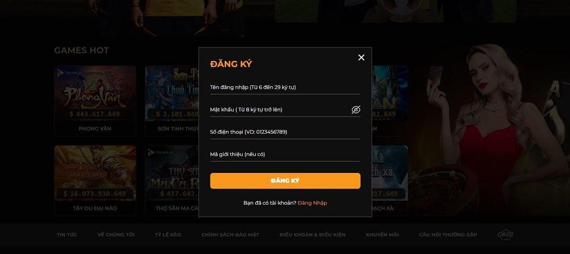This screenshot has height=254, width=570.
Task: Submit the orange Đăng Ký button
Action: tap(285, 181)
